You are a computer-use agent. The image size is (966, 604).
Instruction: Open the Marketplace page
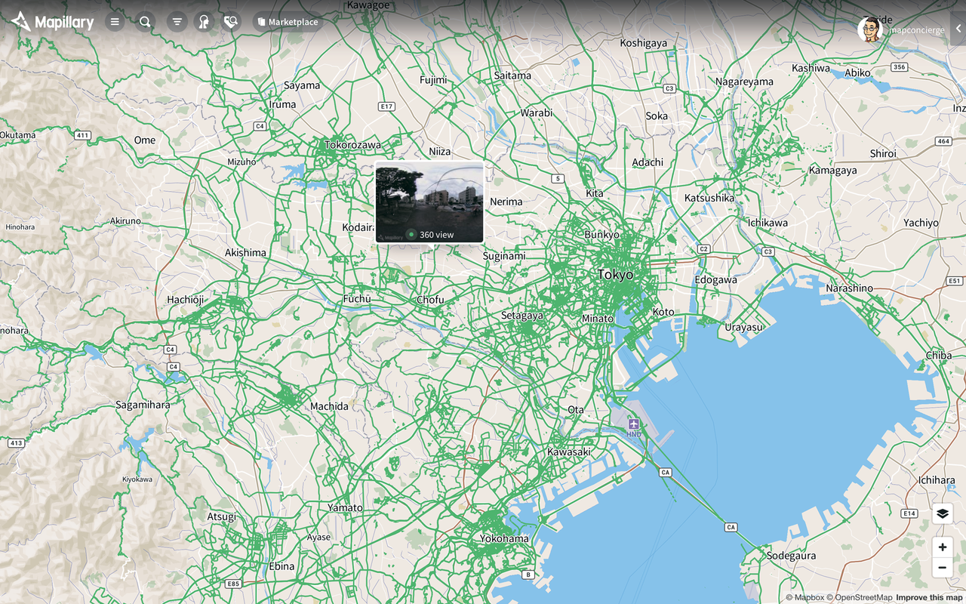click(x=288, y=22)
